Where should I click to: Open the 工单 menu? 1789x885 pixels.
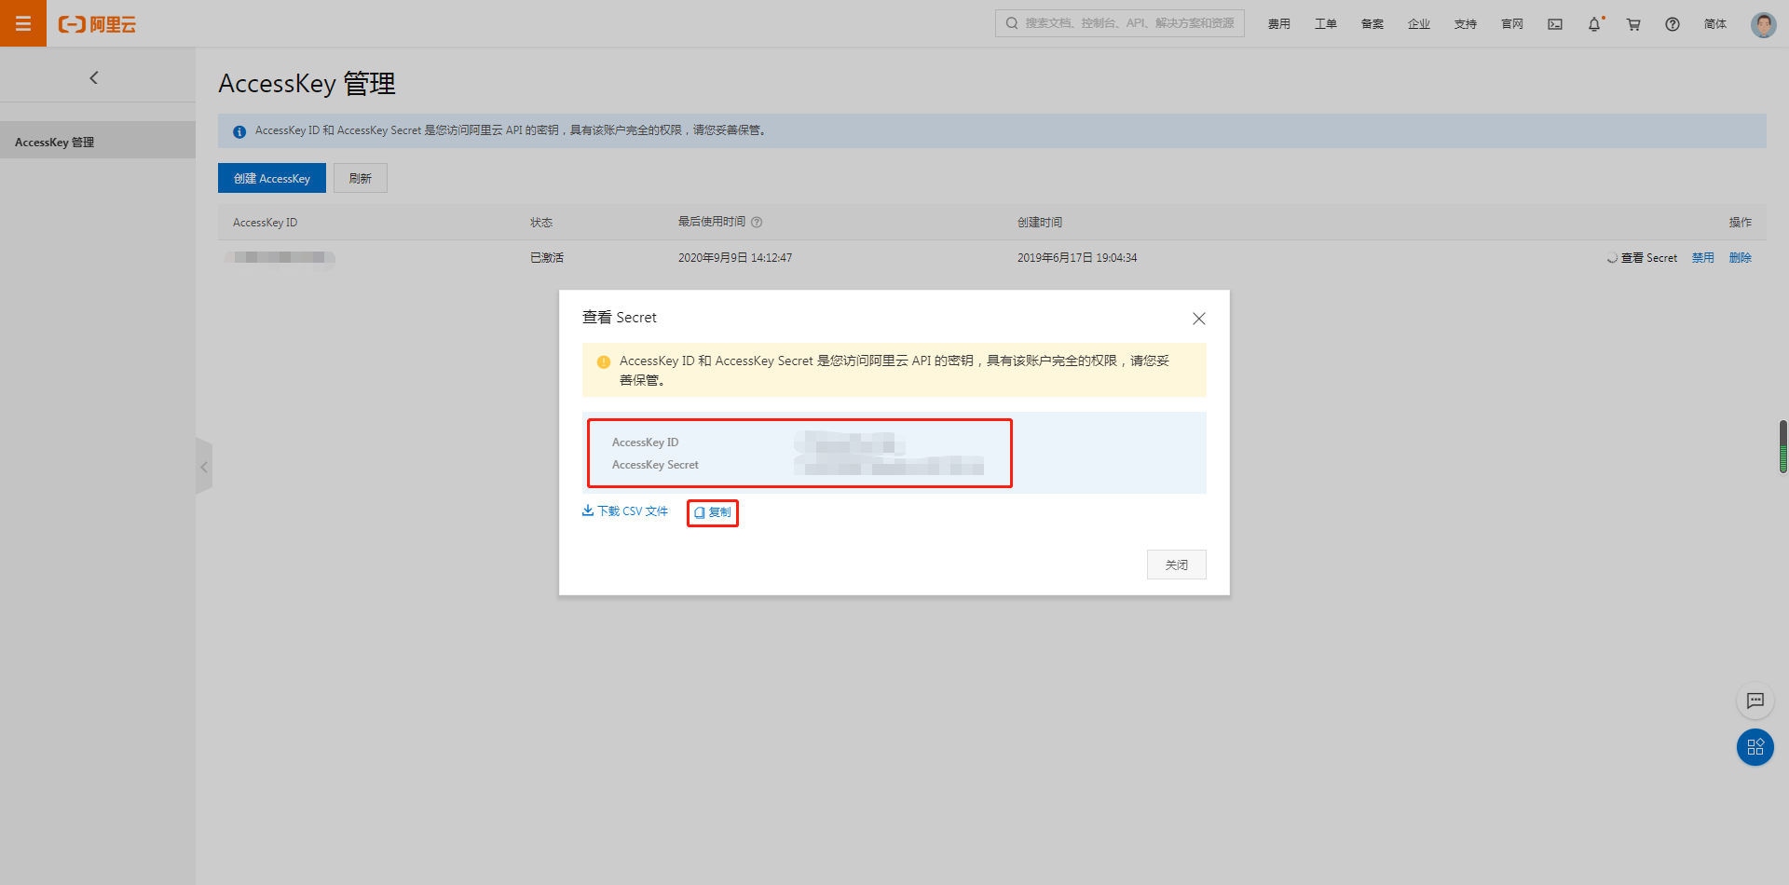tap(1326, 24)
